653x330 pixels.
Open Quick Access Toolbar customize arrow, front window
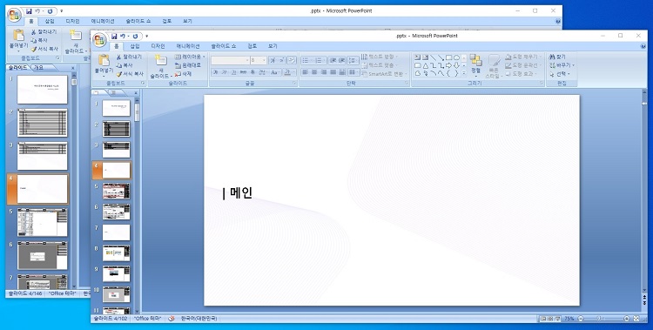coord(146,37)
